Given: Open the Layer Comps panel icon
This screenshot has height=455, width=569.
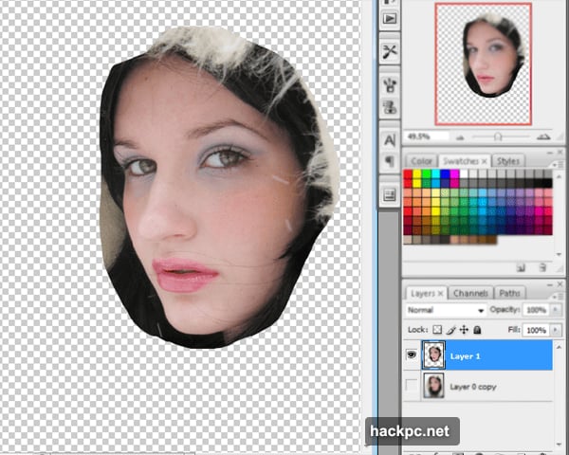Looking at the screenshot, I should [390, 195].
